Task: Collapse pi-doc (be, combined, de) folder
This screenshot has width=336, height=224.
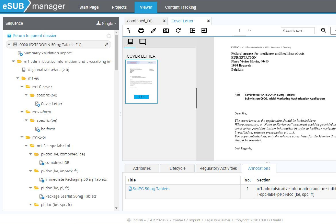Action: coord(31,154)
